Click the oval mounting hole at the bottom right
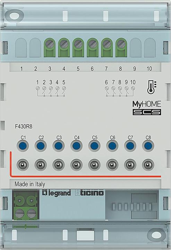Screen dimensions: 171x250 156,235
